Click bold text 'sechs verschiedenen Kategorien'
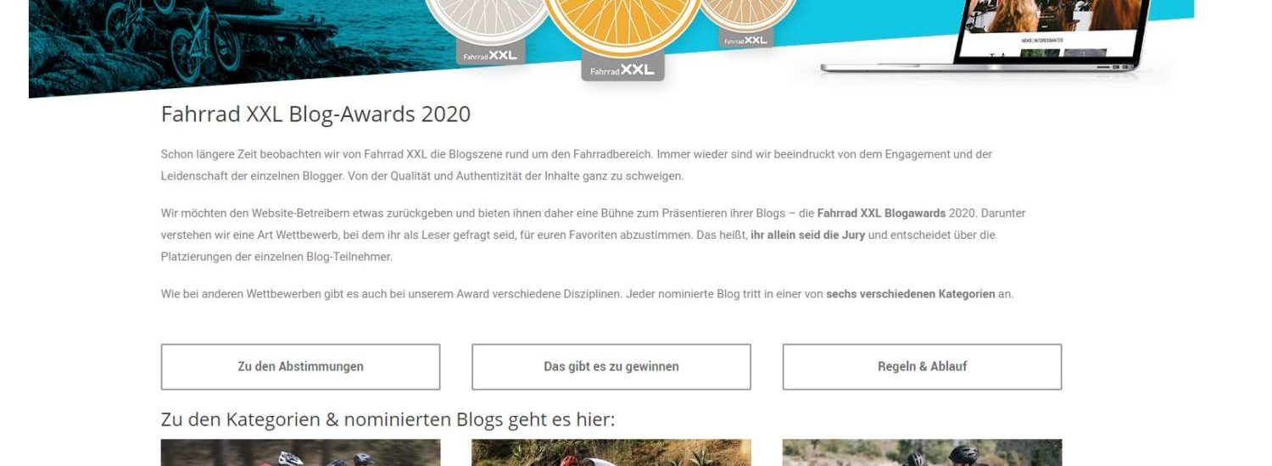Image resolution: width=1272 pixels, height=466 pixels. pos(910,294)
